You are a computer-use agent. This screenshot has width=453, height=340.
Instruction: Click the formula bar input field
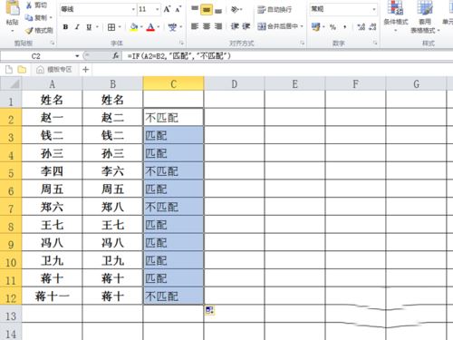click(287, 56)
